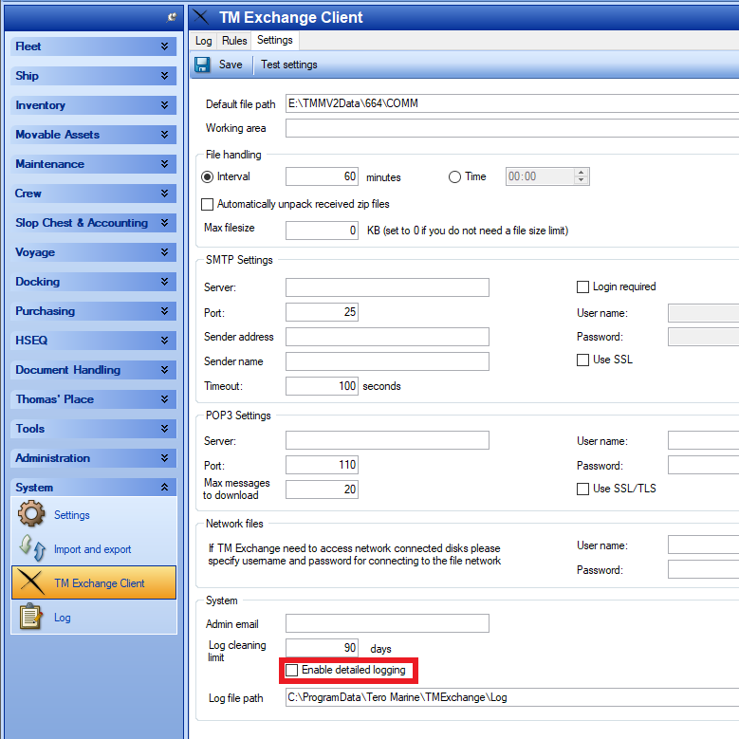The height and width of the screenshot is (739, 739).
Task: Enable automatically unpack received zip files
Action: click(x=207, y=204)
